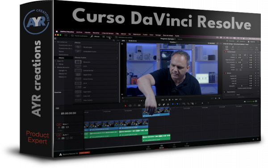
Task: Open the Apple menu
Action: point(57,31)
